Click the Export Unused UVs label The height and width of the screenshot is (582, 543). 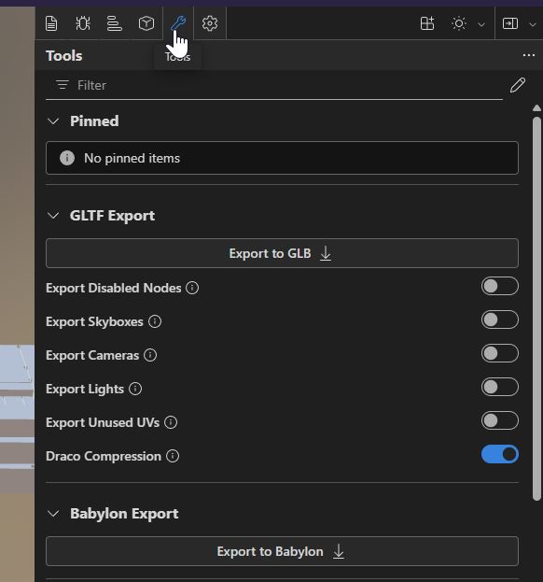pos(103,422)
